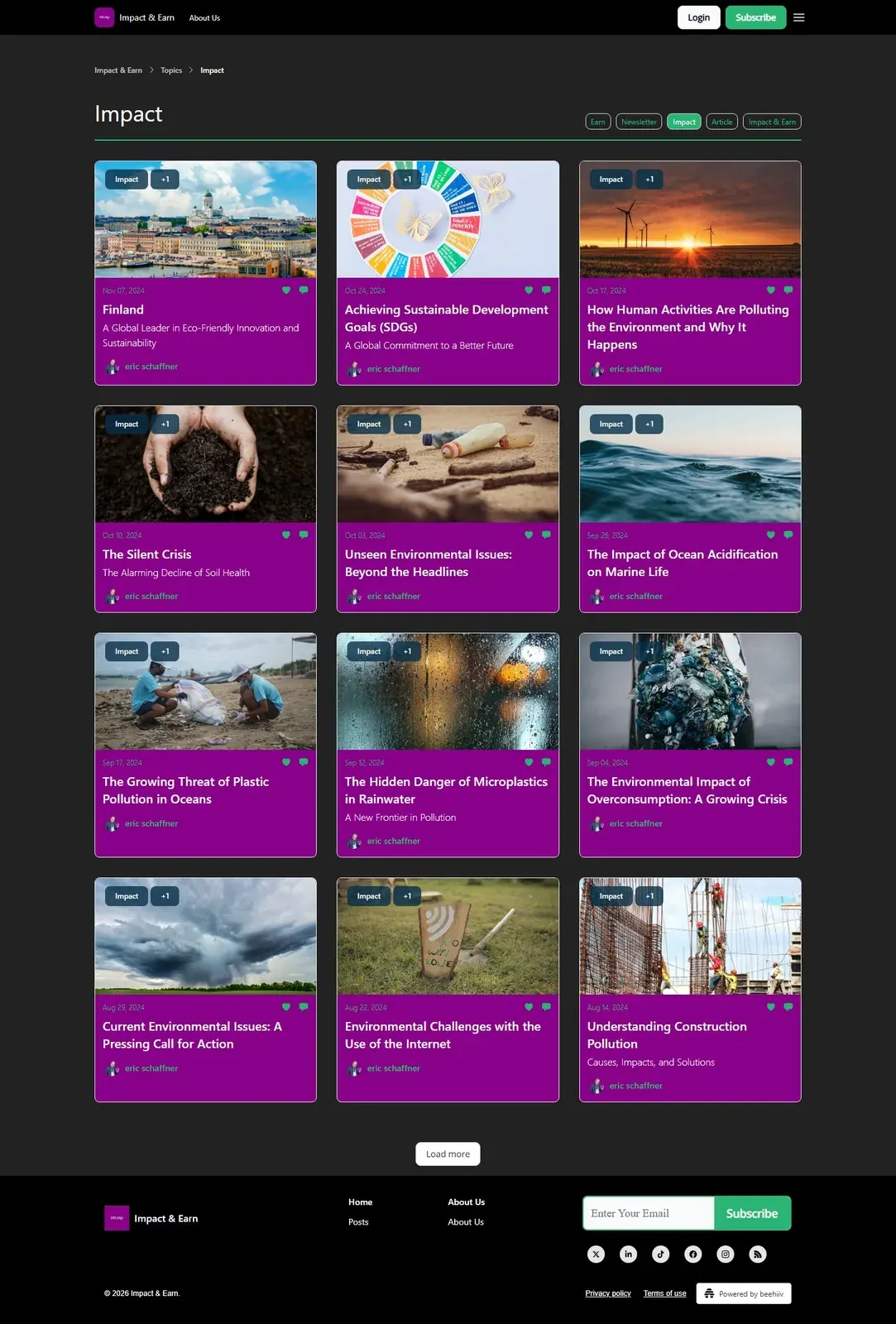
Task: Open comments on Plastic Pollution in Oceans card
Action: click(304, 762)
